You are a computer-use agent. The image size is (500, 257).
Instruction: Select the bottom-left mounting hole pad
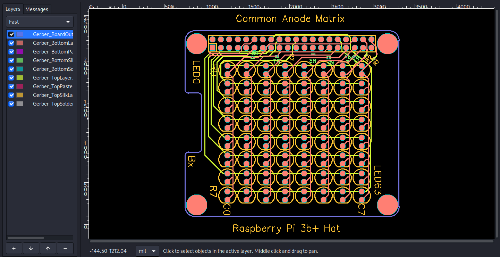pos(197,205)
